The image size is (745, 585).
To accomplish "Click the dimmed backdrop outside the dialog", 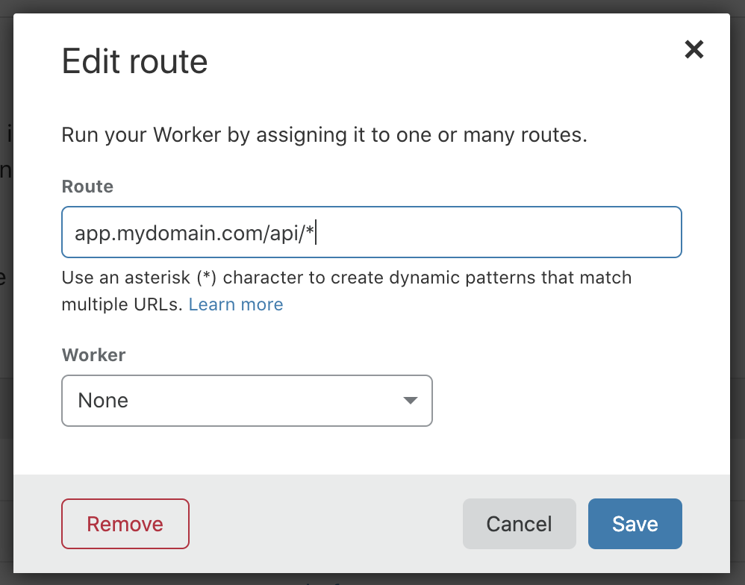I will tap(6, 298).
